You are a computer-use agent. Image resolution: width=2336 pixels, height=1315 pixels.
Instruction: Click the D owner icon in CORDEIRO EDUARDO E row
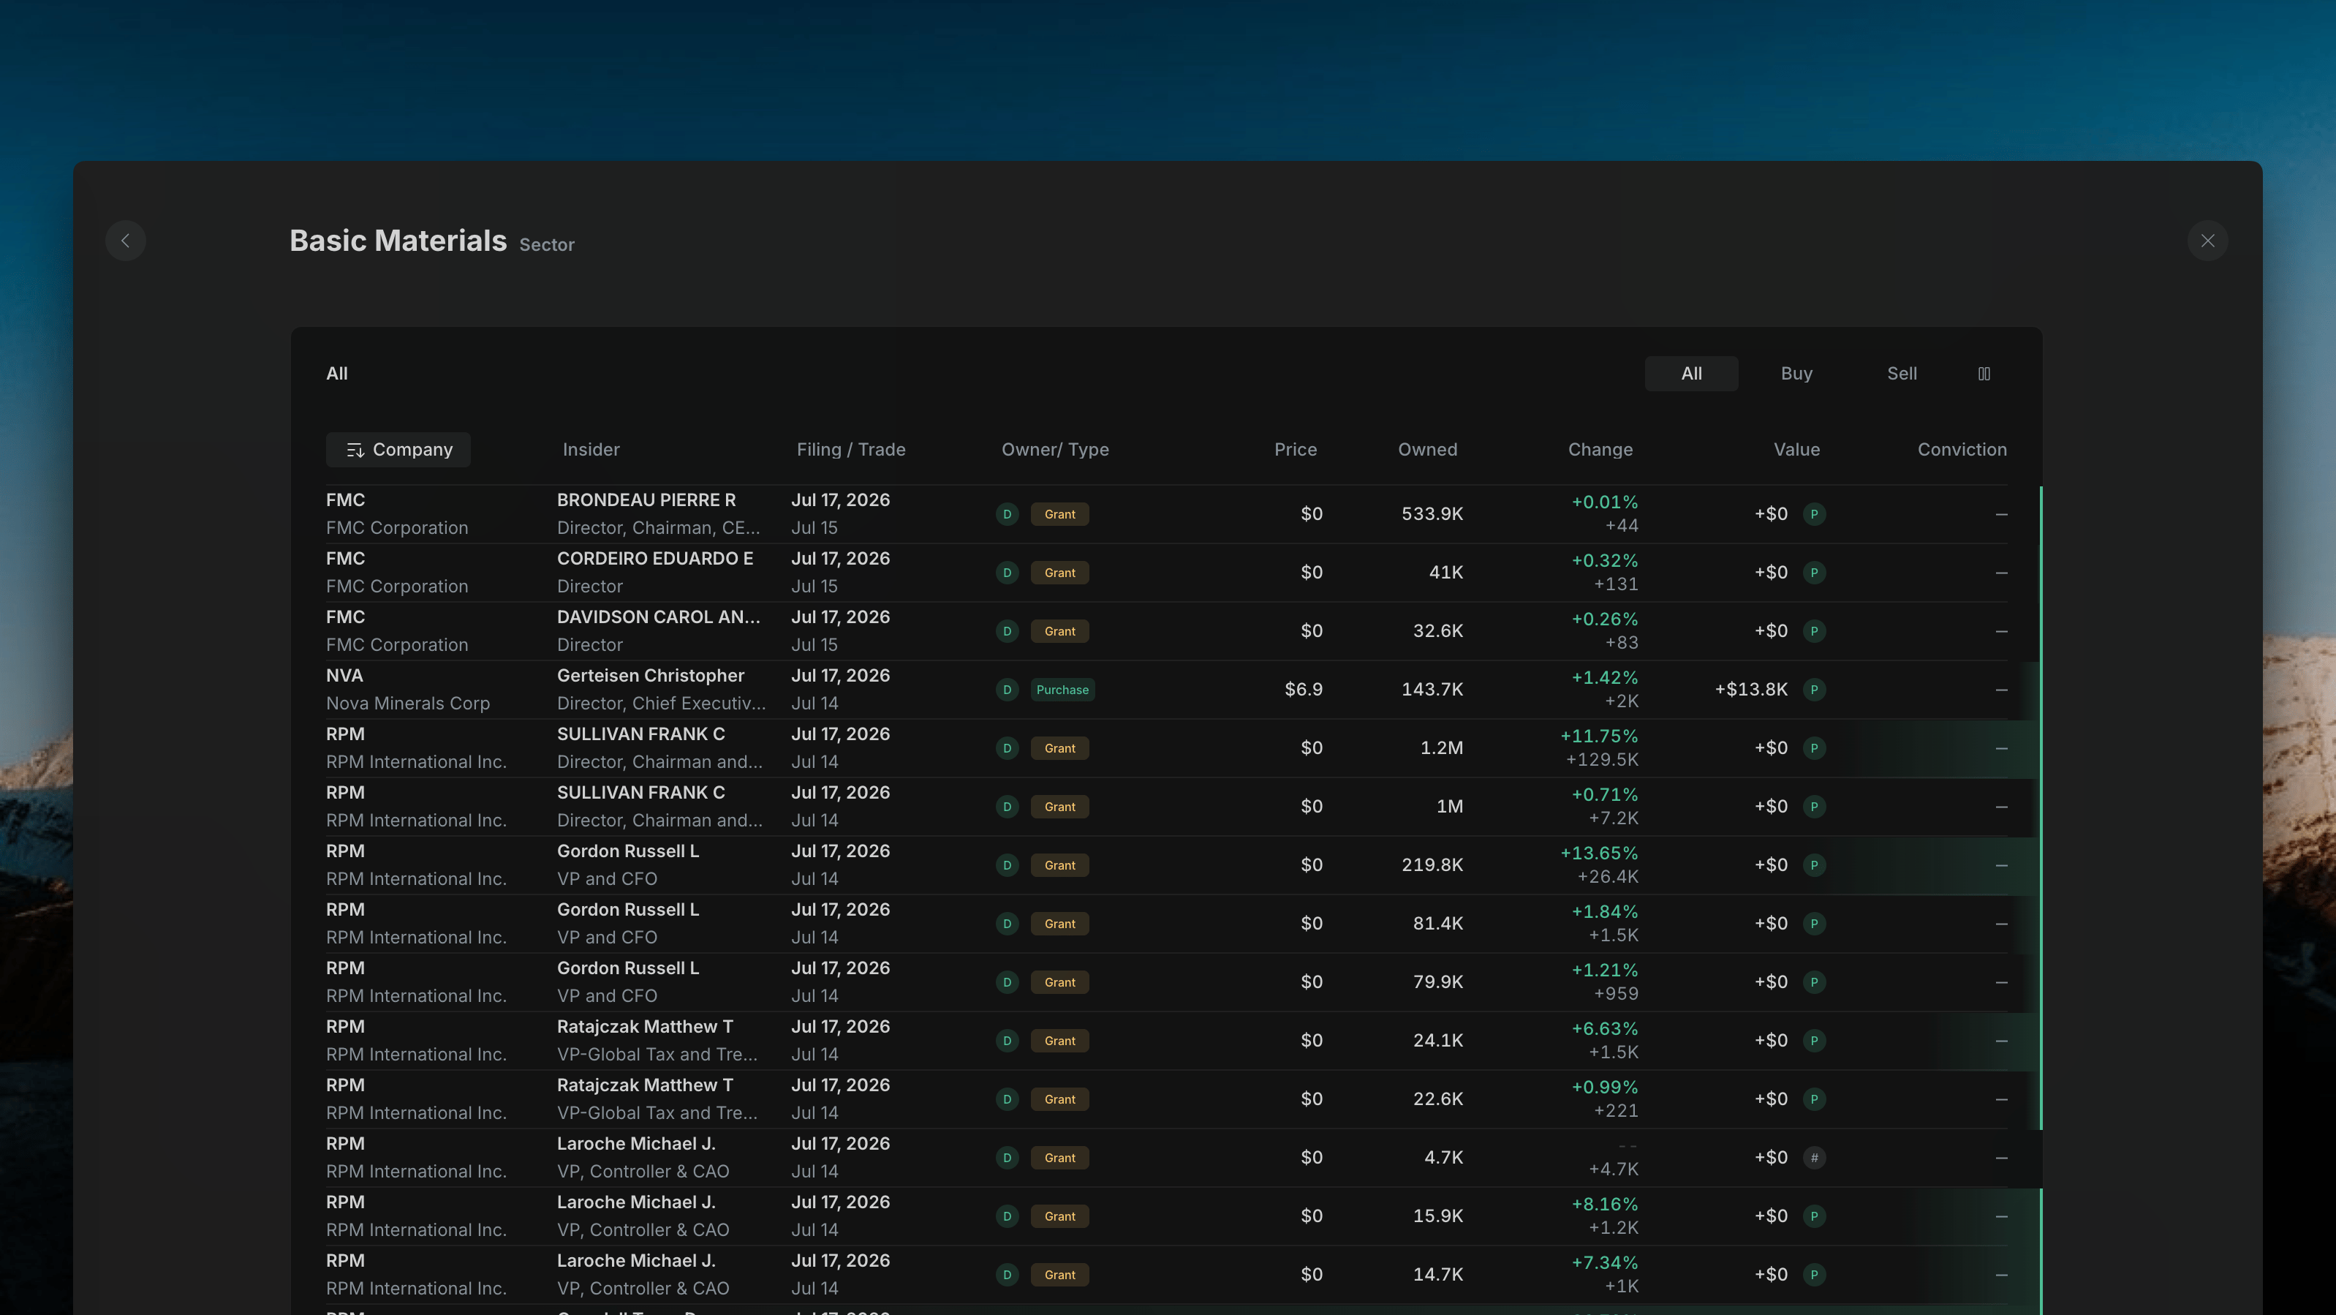[x=1007, y=573]
